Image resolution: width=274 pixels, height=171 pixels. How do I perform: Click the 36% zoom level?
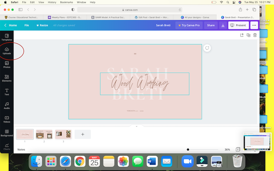pyautogui.click(x=227, y=149)
